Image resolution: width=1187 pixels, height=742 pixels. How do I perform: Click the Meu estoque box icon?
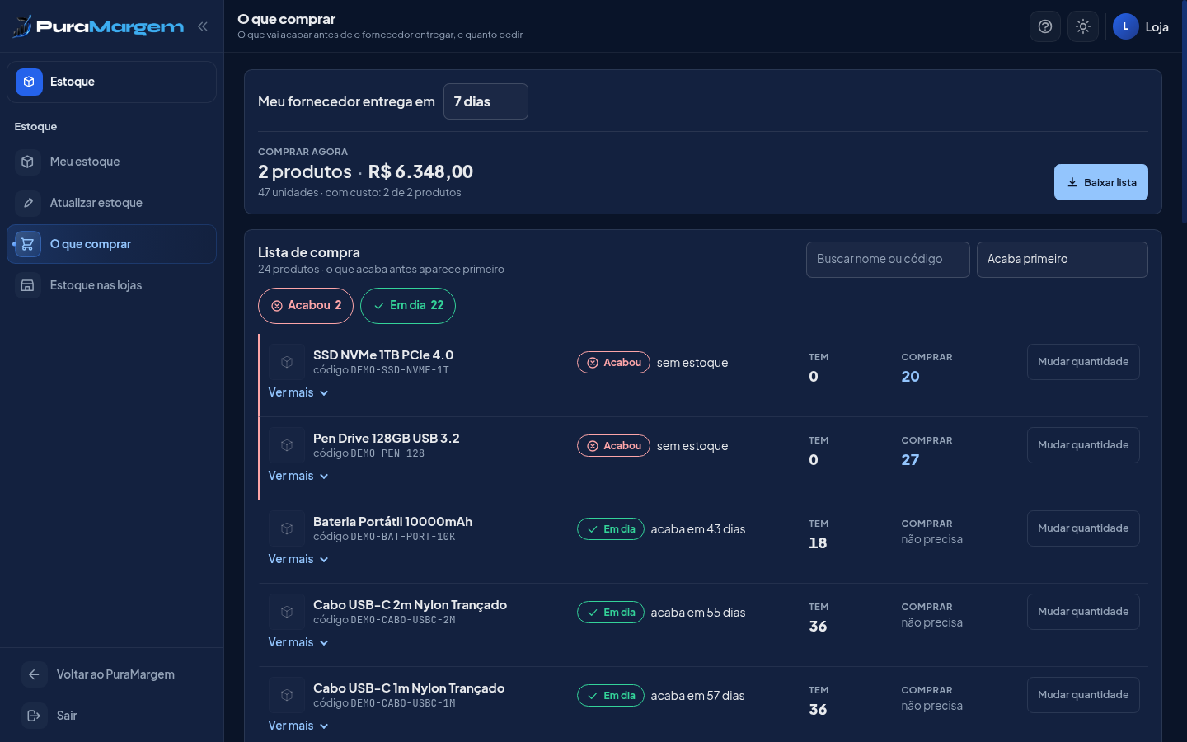(x=28, y=162)
